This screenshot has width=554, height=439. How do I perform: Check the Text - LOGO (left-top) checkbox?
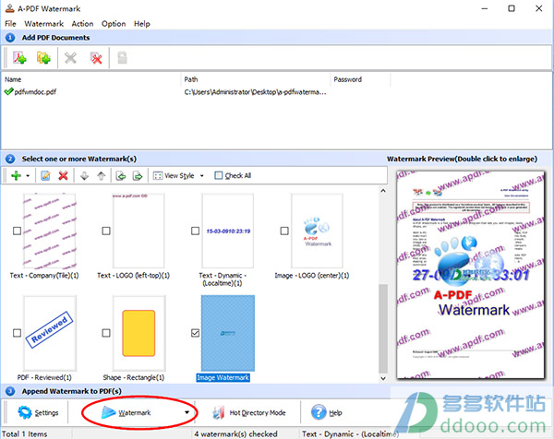click(106, 231)
